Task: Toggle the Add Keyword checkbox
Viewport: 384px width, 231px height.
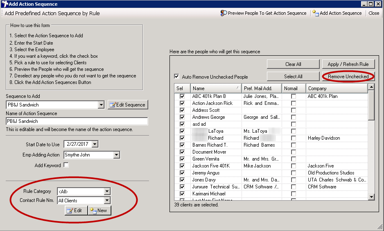Action: pos(66,165)
